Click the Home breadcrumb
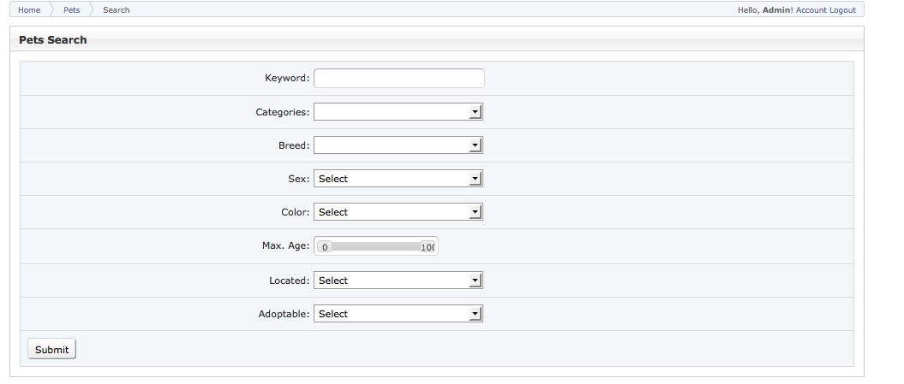Viewport: 904px width, 384px height. tap(29, 10)
